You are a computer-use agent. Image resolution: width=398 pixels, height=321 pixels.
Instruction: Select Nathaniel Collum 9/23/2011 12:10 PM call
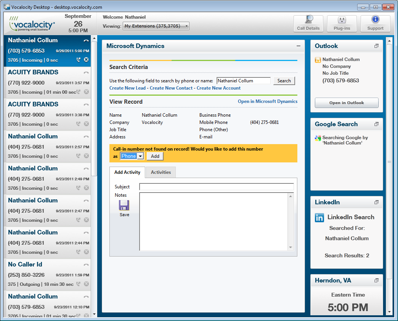tap(48, 305)
